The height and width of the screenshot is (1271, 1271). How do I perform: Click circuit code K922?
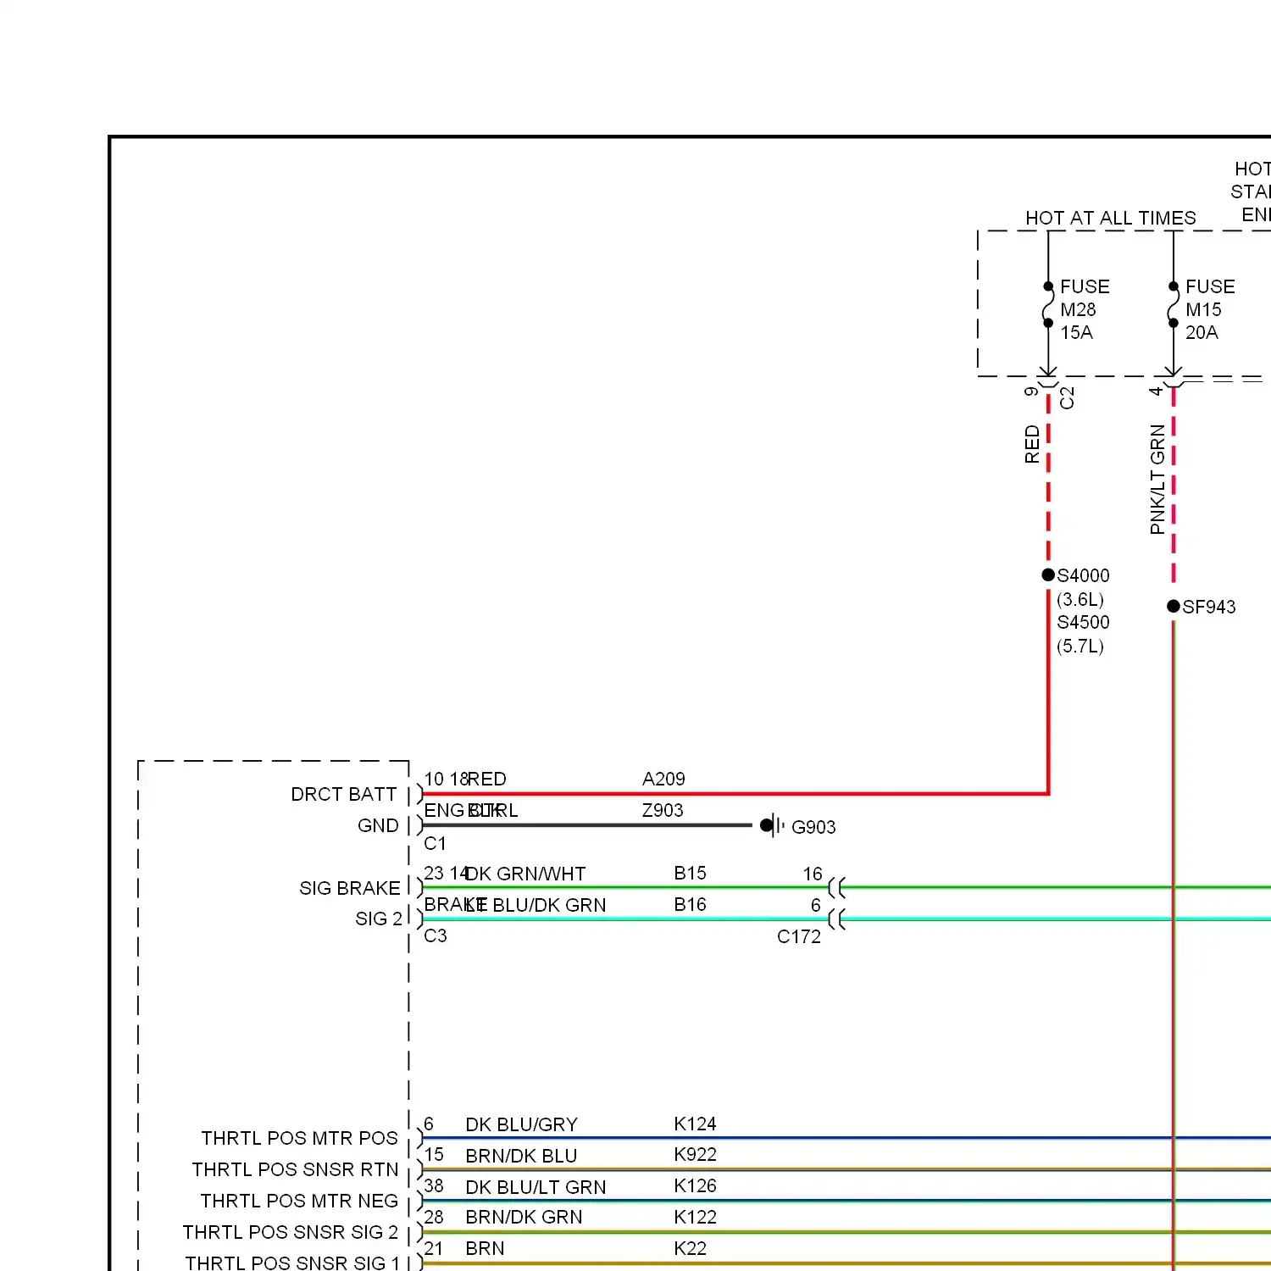[695, 1154]
